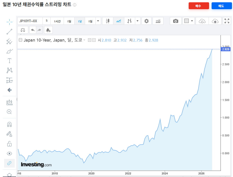Click the back arrow tool in sidebar
This screenshot has width=233, height=177.
9,90
